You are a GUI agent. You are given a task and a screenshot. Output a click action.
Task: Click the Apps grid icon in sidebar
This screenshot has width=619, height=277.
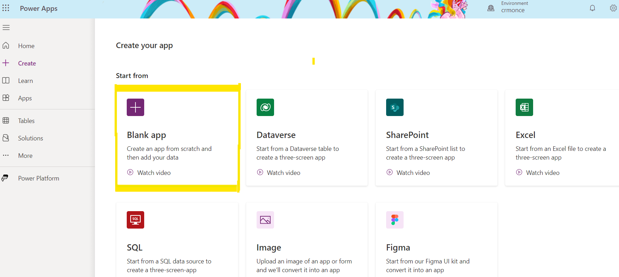click(x=6, y=98)
